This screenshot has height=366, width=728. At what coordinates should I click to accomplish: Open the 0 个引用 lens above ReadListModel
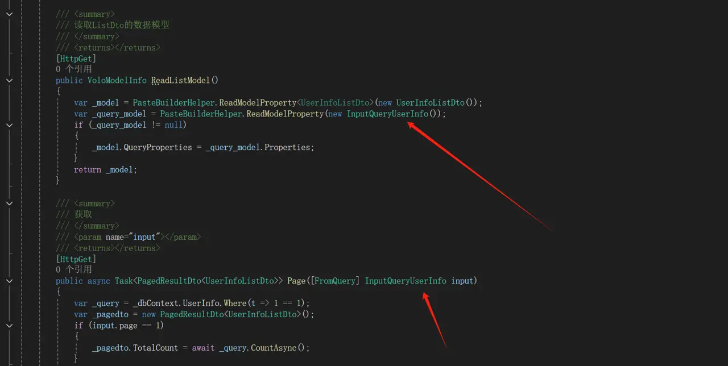coord(73,69)
